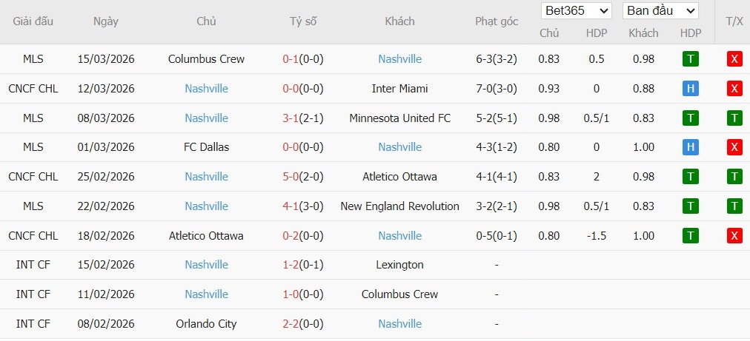Click green T T/X badge for Minnesota United match
This screenshot has width=750, height=341.
(x=734, y=118)
